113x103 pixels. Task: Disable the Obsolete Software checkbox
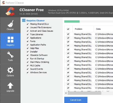28,55
